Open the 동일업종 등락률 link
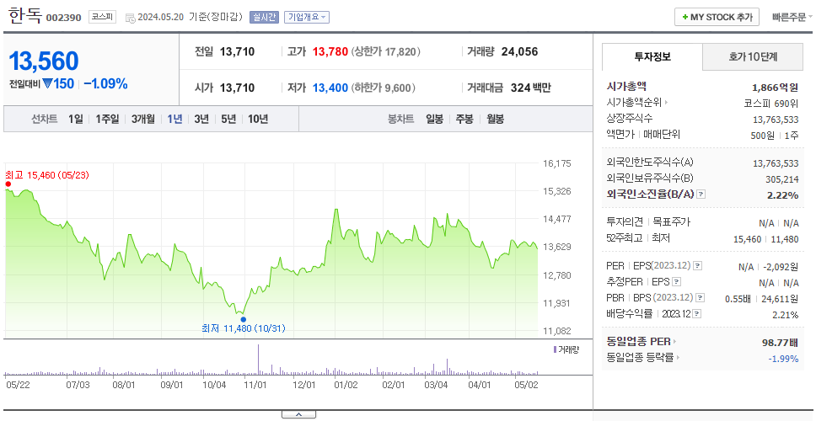816x421 pixels. point(640,358)
